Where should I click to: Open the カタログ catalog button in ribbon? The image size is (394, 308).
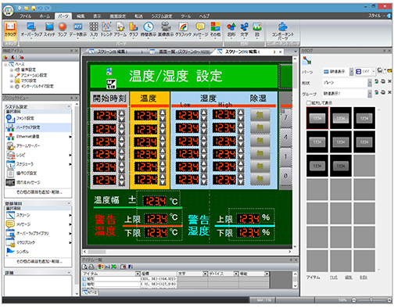point(10,30)
